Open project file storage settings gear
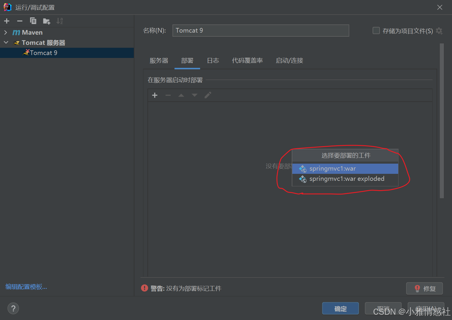This screenshot has width=452, height=320. coord(439,31)
